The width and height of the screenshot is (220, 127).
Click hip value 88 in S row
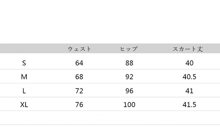(x=129, y=63)
